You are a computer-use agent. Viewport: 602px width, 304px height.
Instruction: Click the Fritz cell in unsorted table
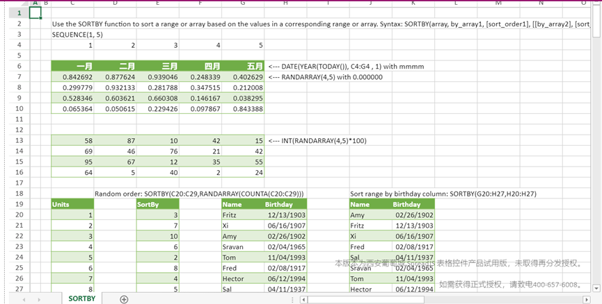pos(243,214)
